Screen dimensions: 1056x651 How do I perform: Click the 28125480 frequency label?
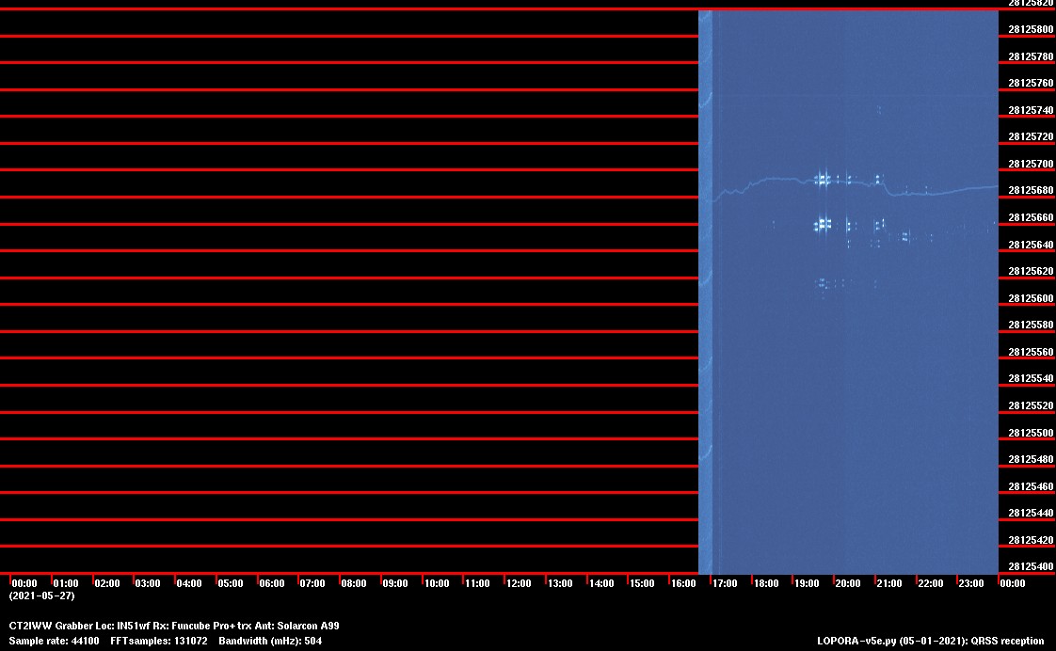pos(1031,460)
